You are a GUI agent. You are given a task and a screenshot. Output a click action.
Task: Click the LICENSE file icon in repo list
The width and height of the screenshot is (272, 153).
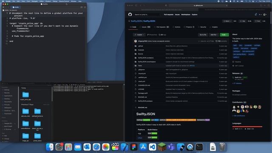(x=136, y=89)
